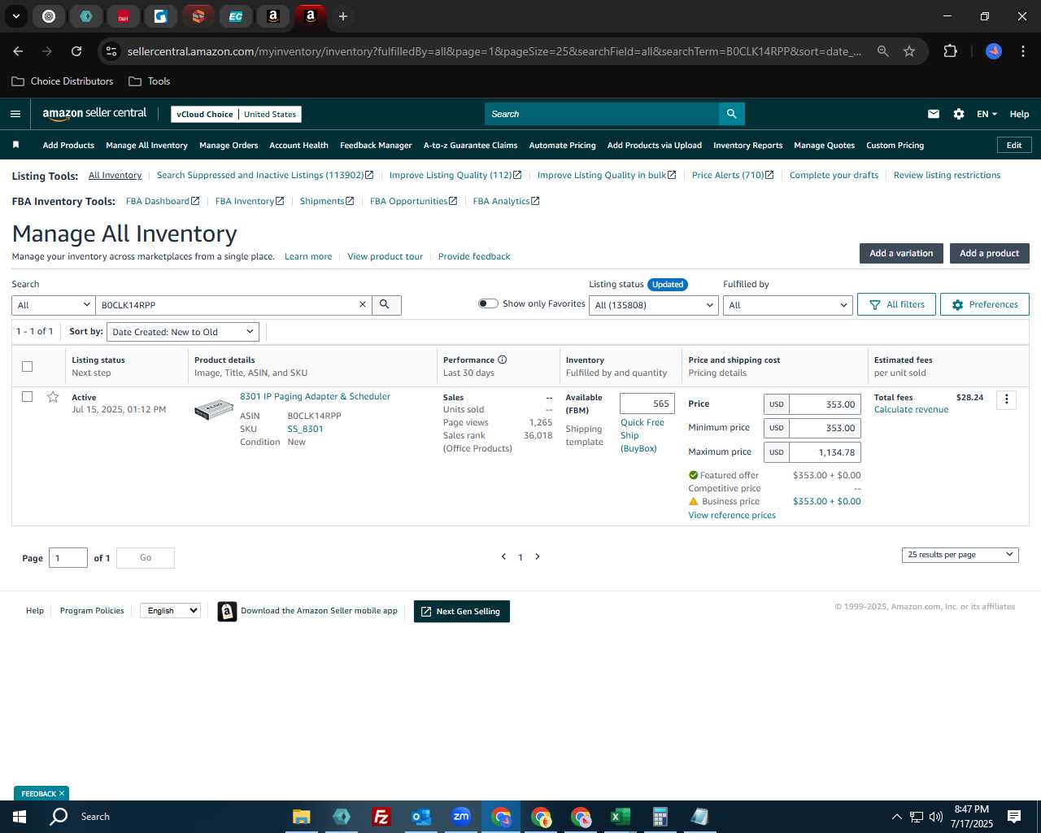The width and height of the screenshot is (1041, 833).
Task: Open SKU link SS_8301
Action: [x=305, y=429]
